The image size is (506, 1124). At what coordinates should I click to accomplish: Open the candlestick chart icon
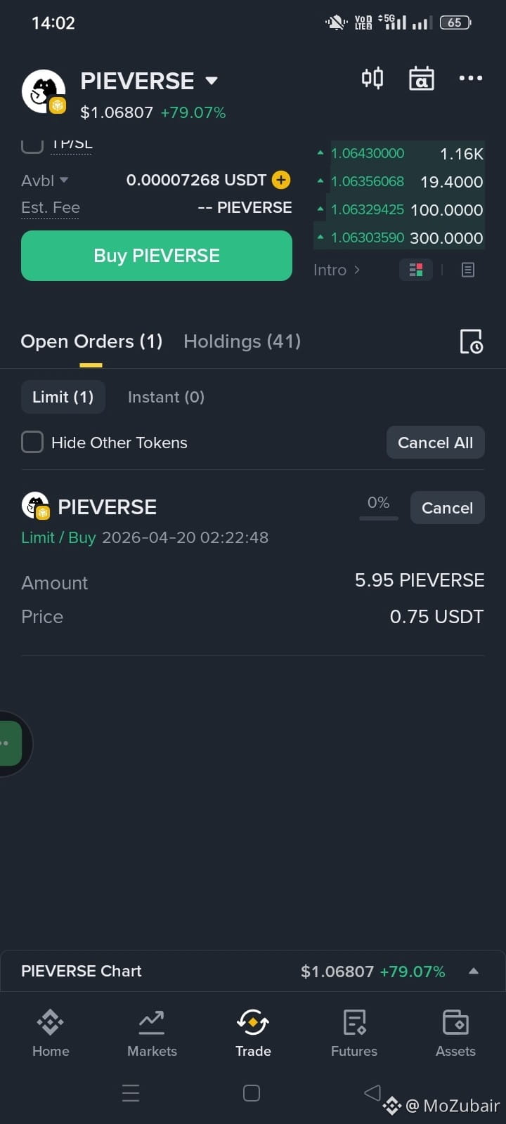coord(372,78)
